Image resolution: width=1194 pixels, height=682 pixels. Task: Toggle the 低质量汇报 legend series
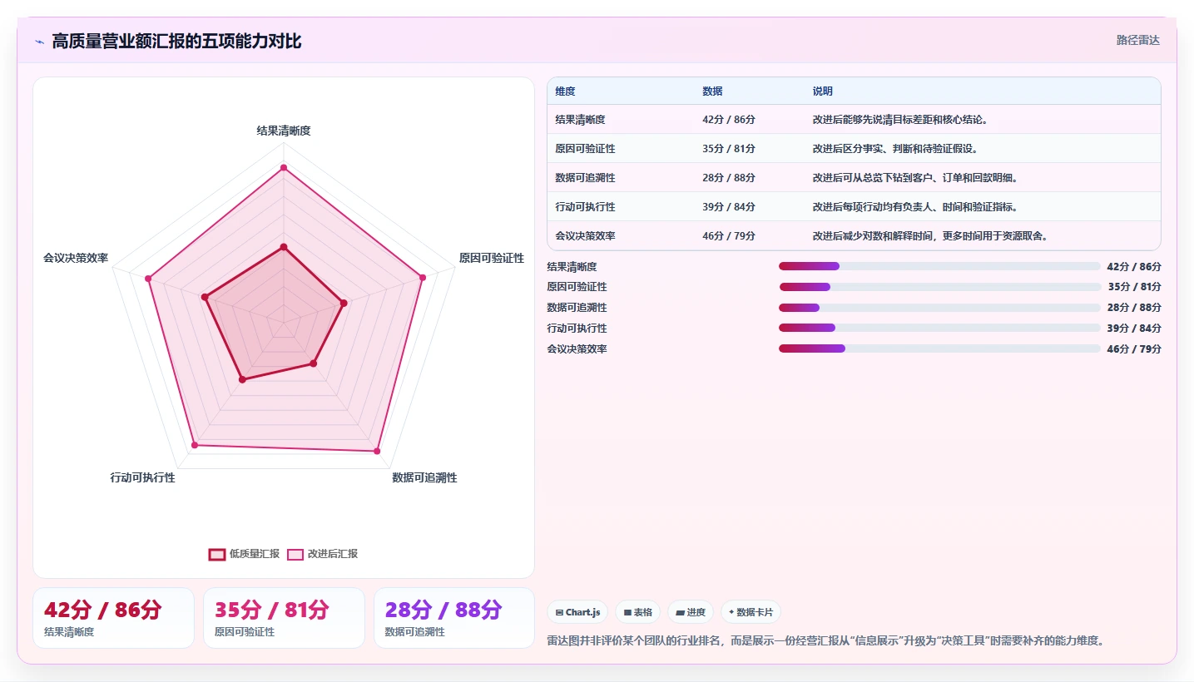244,554
